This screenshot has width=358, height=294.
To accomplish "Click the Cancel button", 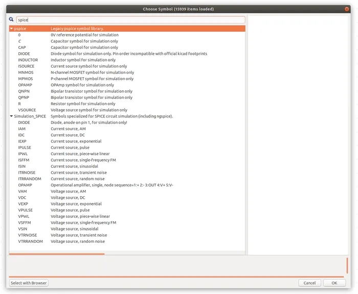I will pyautogui.click(x=309, y=283).
